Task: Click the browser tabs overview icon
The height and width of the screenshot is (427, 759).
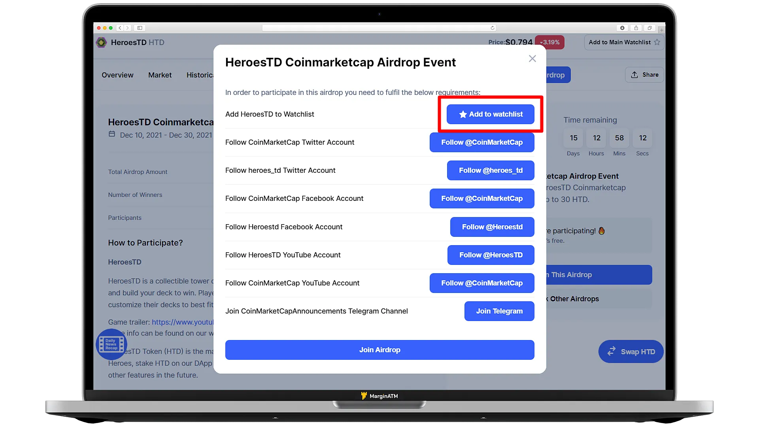Action: click(649, 28)
